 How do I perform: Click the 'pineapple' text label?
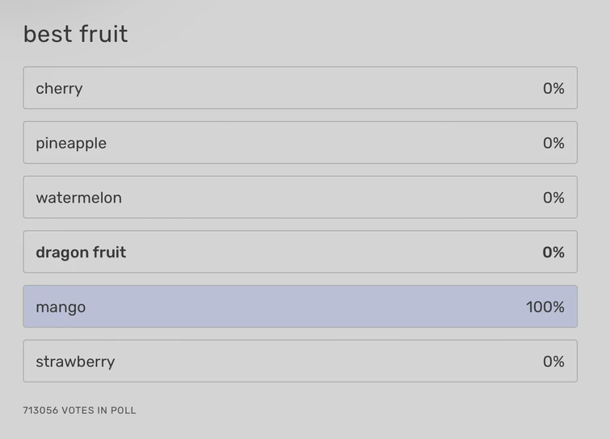pyautogui.click(x=71, y=143)
